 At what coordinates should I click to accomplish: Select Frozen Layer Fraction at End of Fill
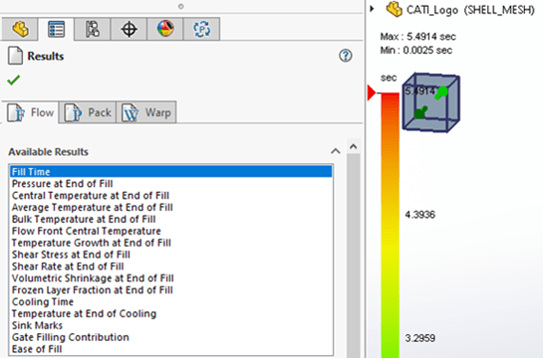coord(170,290)
